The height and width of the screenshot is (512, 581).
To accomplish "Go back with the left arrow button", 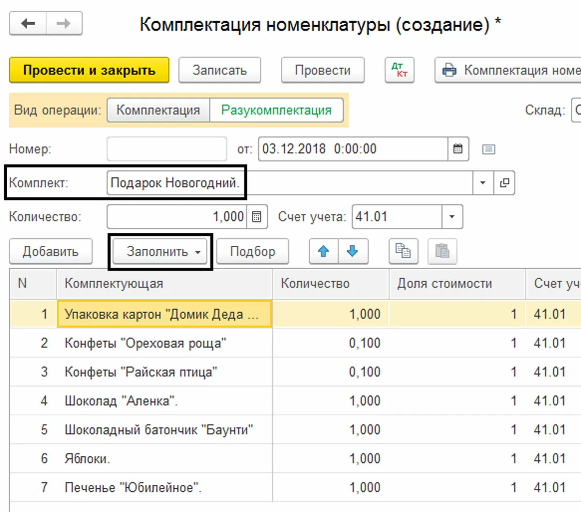I will (28, 23).
